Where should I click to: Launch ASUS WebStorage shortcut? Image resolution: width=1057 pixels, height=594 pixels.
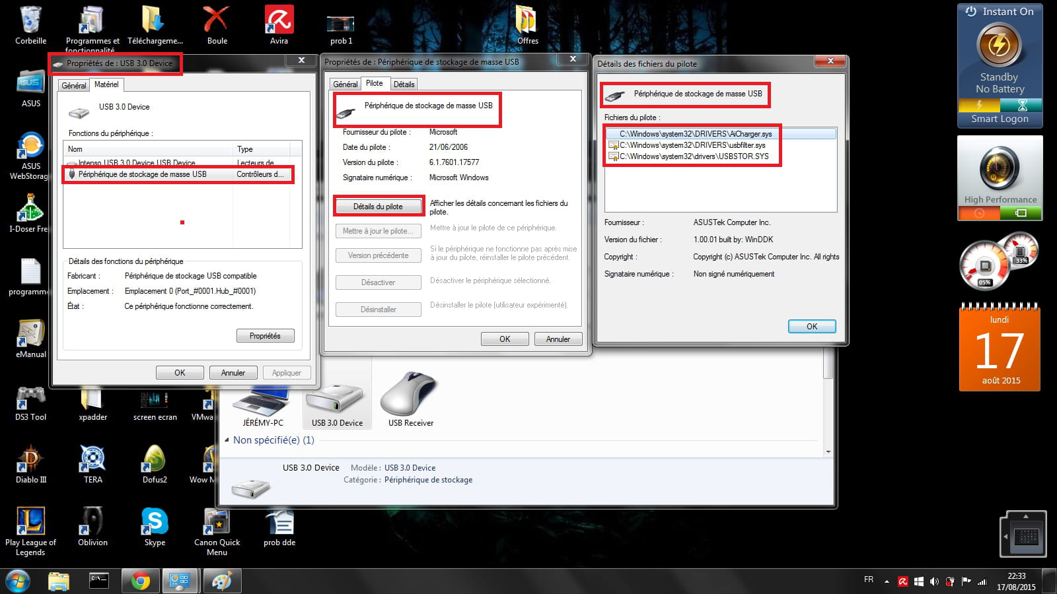tap(29, 156)
